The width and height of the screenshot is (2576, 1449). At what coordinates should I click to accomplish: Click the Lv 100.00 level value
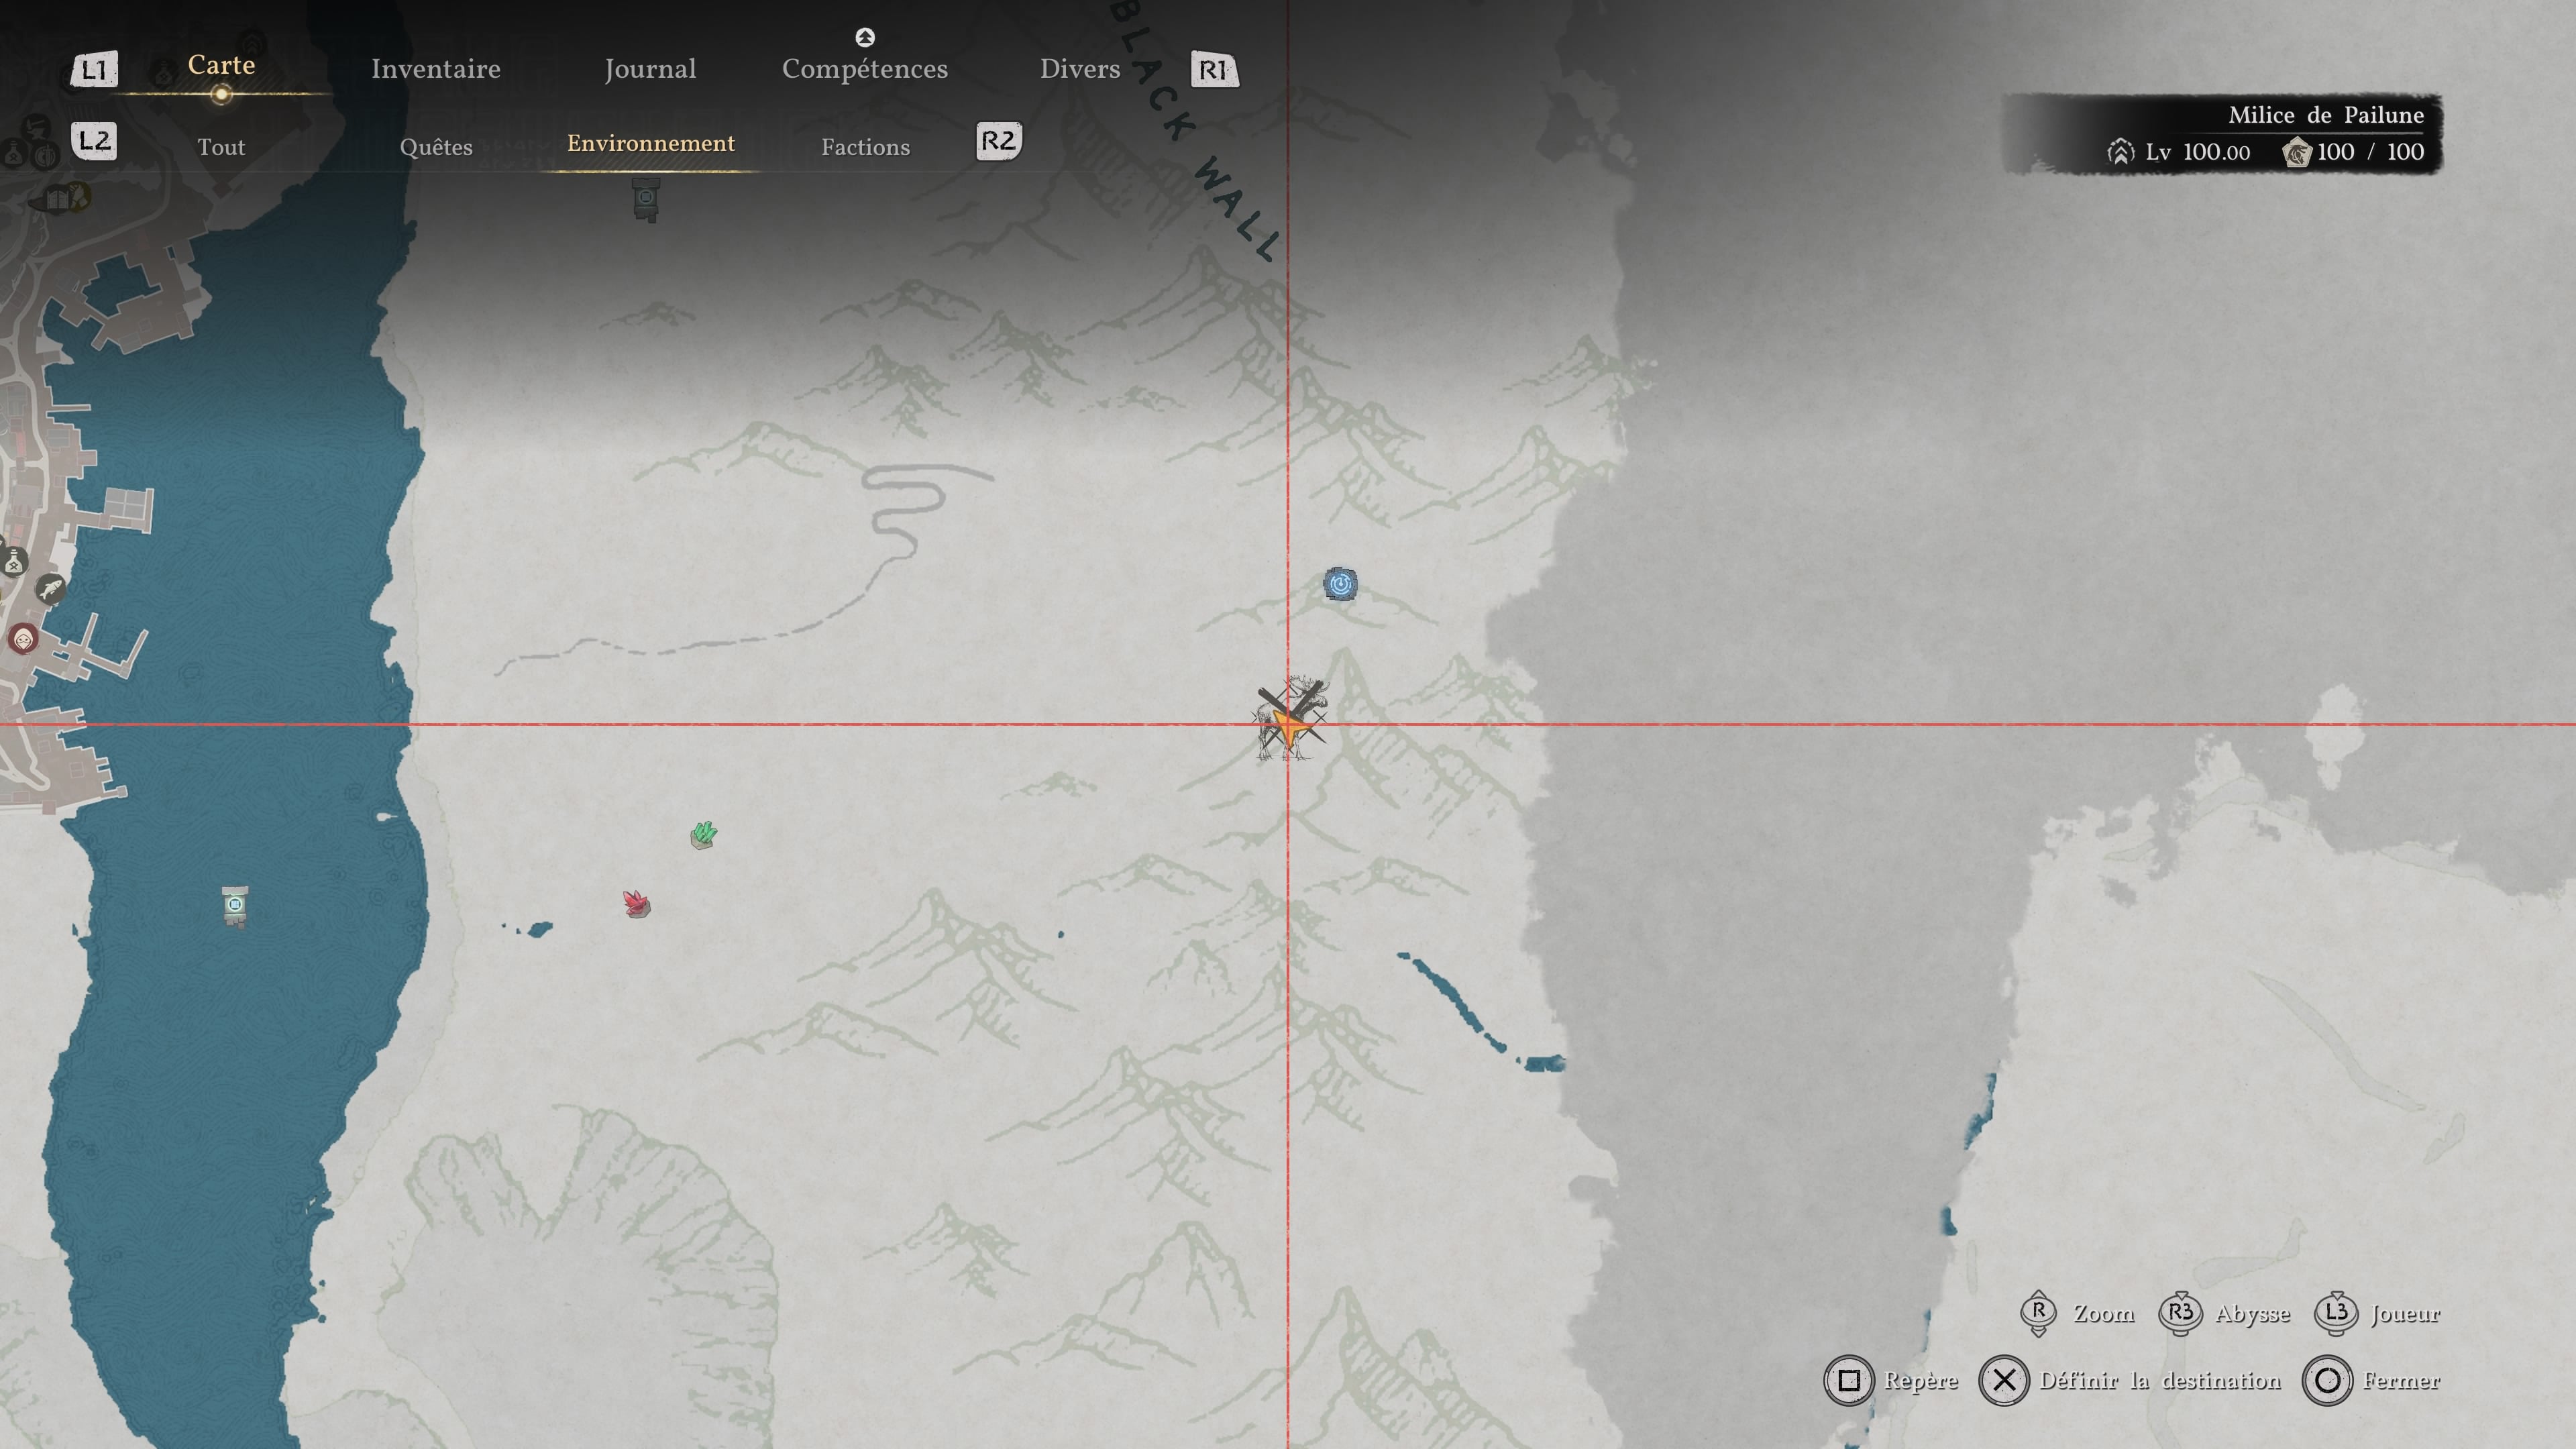(x=2198, y=152)
